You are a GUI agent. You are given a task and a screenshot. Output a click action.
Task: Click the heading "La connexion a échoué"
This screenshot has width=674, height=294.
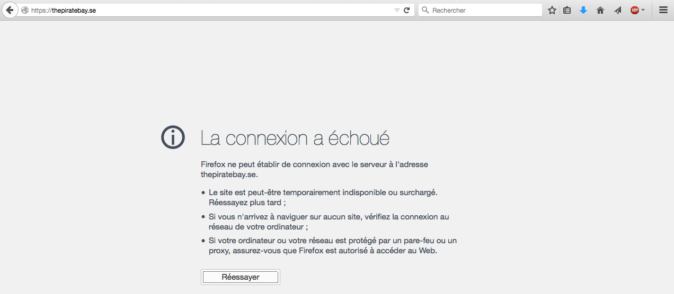(295, 138)
